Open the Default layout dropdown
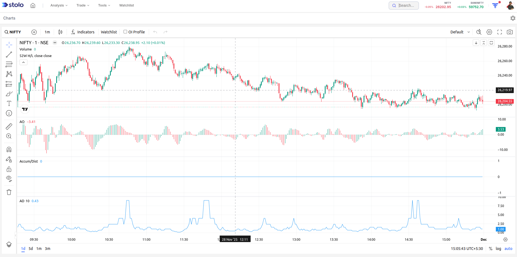Image resolution: width=517 pixels, height=257 pixels. pos(459,32)
